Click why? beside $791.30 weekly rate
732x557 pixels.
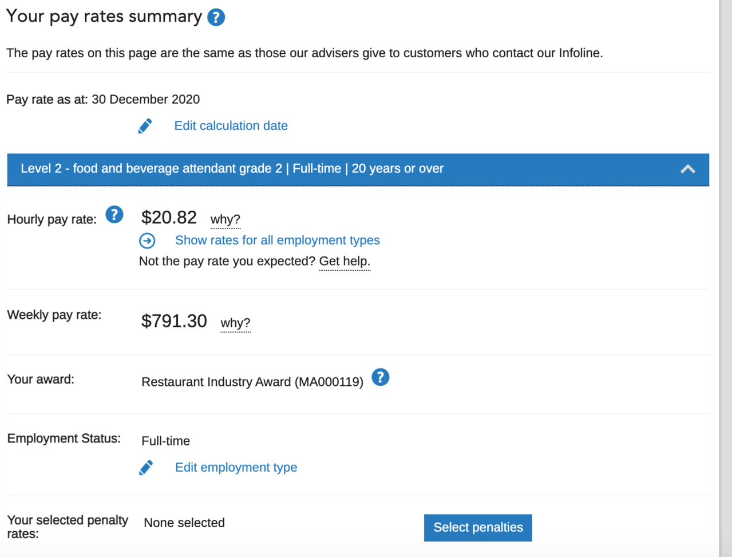pos(235,323)
